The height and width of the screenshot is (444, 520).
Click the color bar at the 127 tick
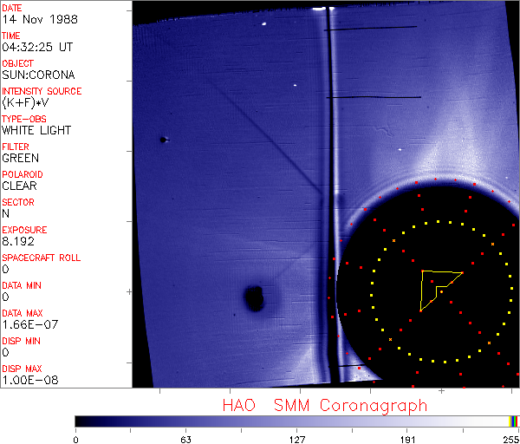point(297,421)
